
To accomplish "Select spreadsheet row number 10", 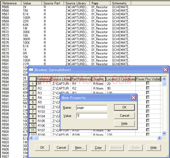I will coord(33,125).
